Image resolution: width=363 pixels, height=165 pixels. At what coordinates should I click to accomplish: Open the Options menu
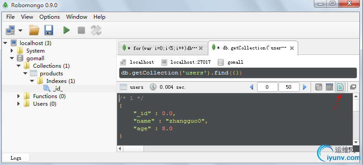(x=50, y=17)
